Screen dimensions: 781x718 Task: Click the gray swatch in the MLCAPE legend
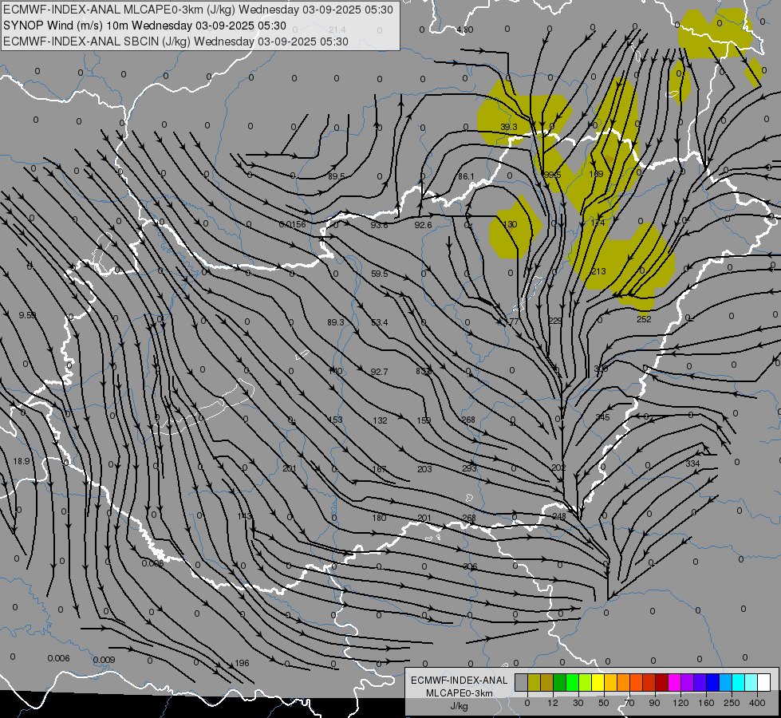tap(521, 683)
